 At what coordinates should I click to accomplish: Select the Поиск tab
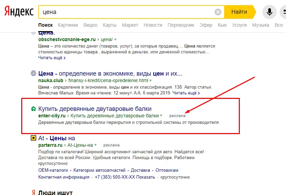click(45, 25)
